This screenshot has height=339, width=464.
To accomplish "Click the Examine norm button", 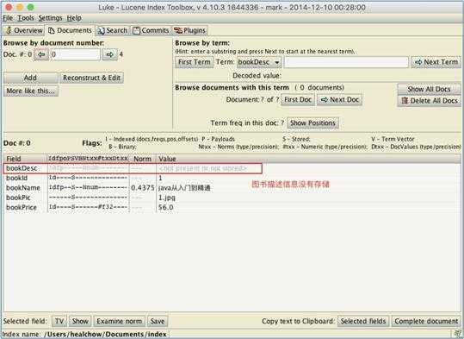I will coord(119,321).
